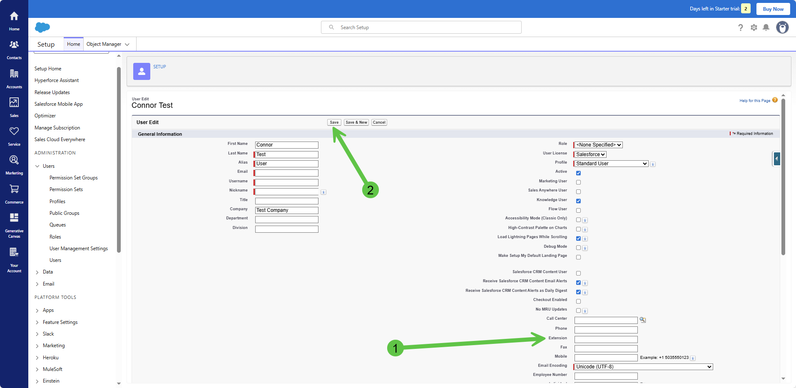796x388 pixels.
Task: Open the Sales icon in sidebar
Action: (14, 103)
